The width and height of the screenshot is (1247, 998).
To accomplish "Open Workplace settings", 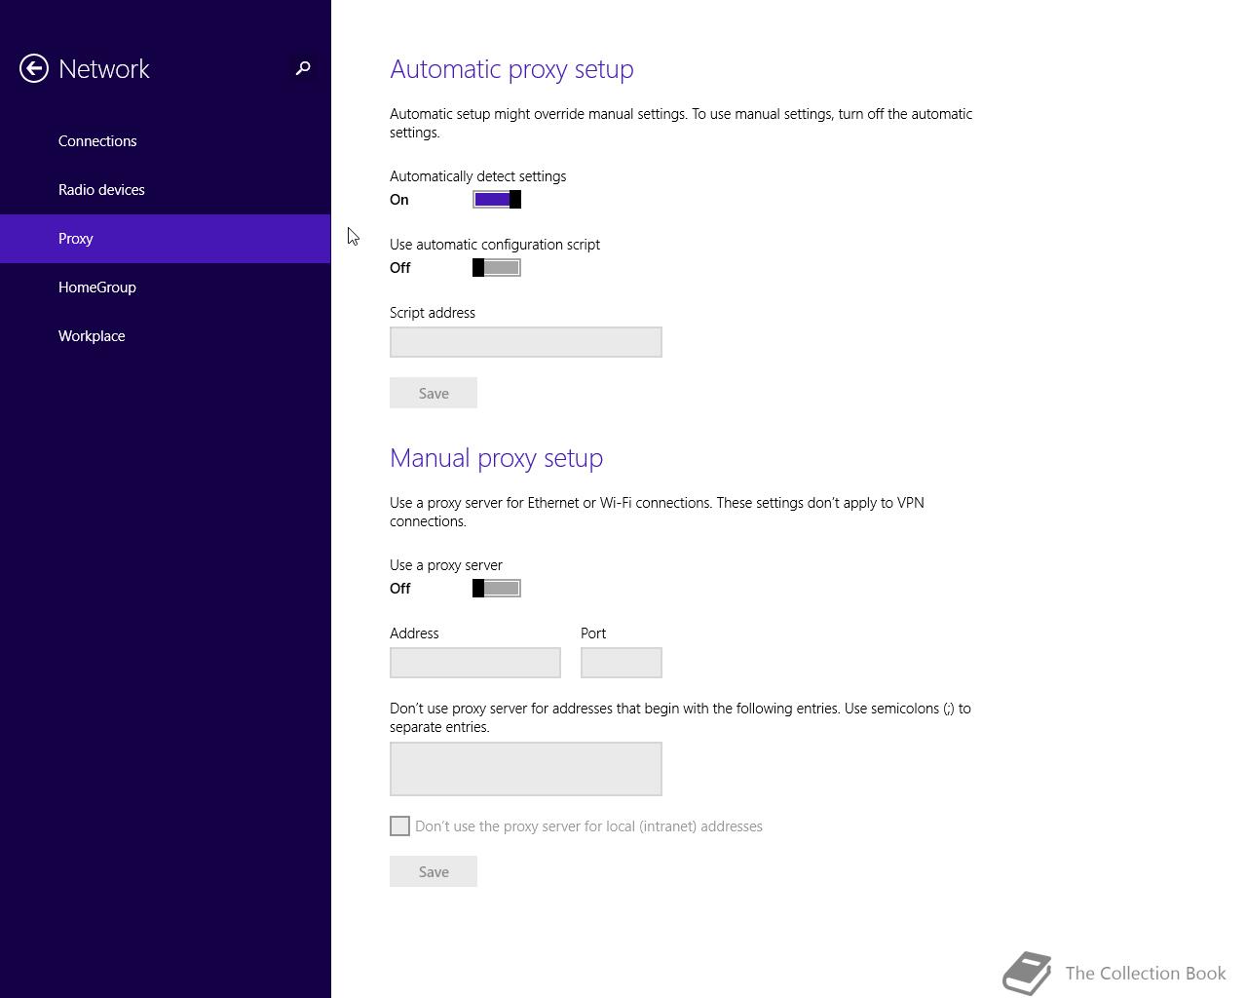I will pyautogui.click(x=166, y=336).
